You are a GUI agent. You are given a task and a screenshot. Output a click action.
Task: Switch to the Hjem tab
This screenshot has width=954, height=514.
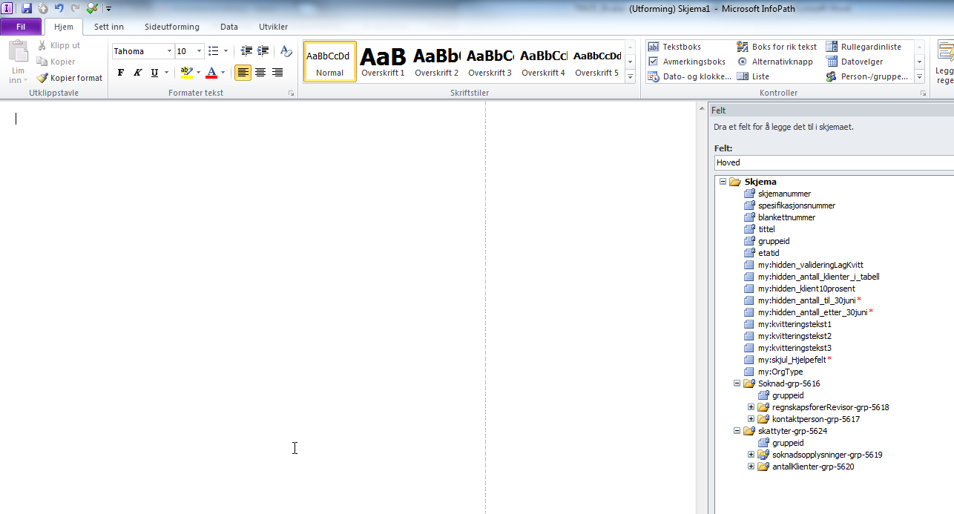coord(64,27)
